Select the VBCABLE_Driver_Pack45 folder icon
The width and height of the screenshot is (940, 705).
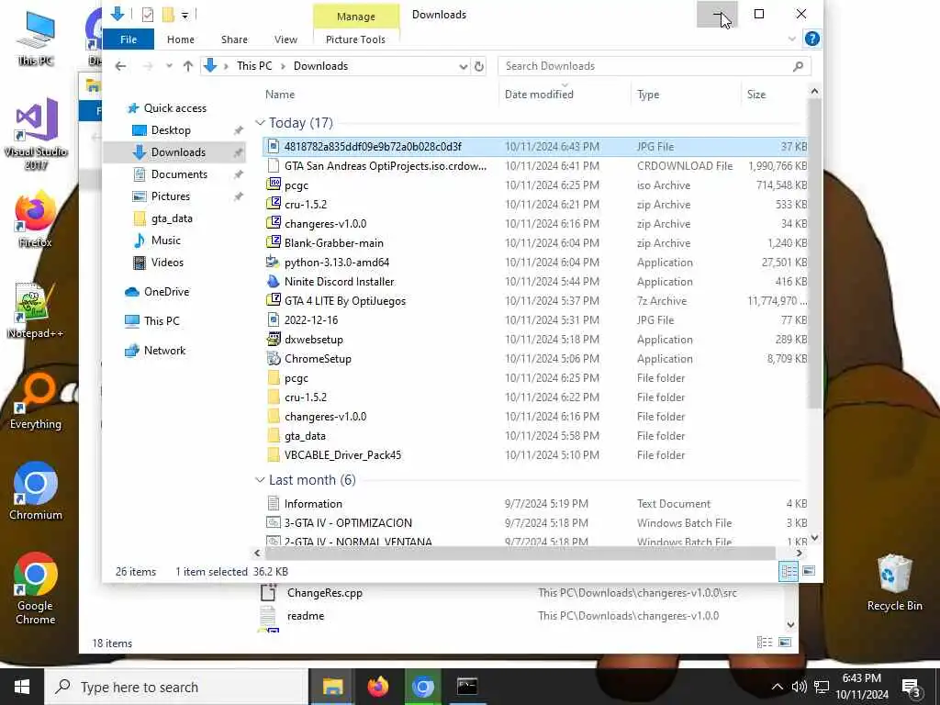(x=274, y=455)
